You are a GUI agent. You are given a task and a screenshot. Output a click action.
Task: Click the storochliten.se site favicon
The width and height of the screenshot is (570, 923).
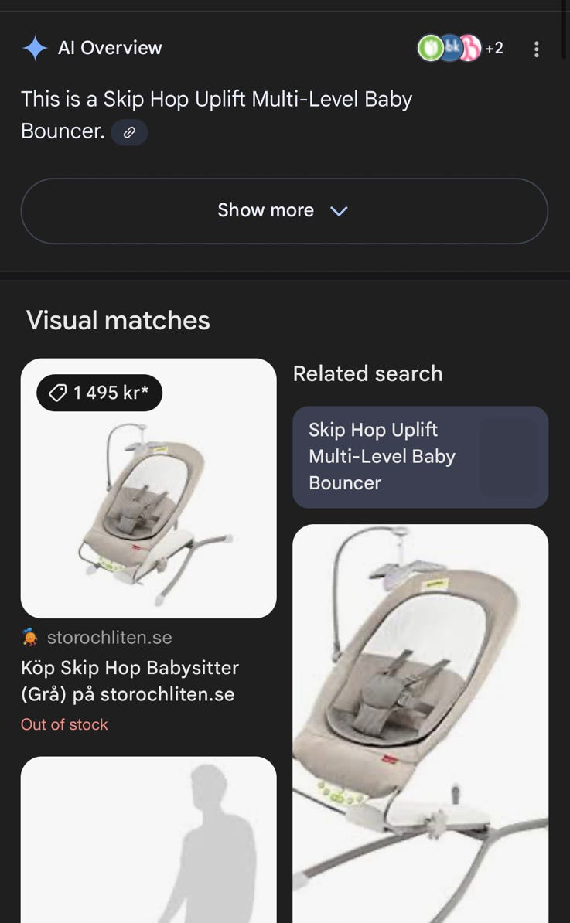(x=29, y=638)
